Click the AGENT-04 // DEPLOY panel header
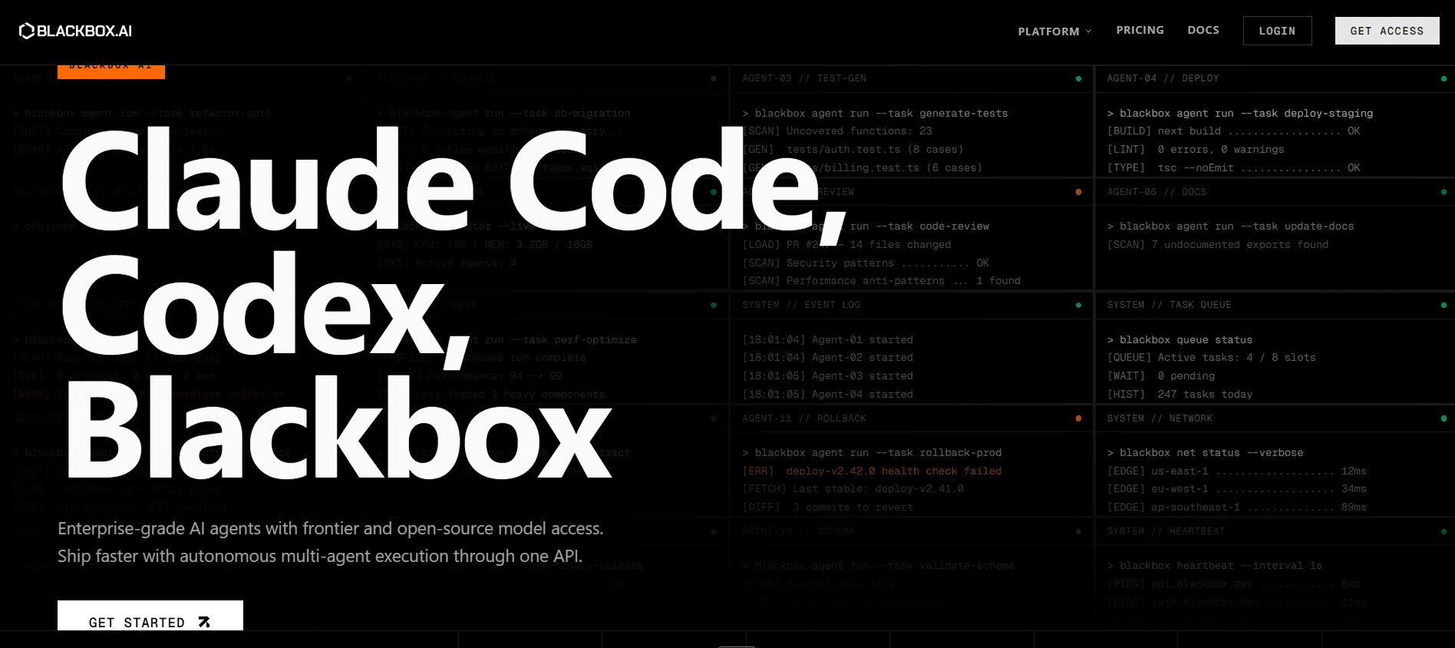 1163,78
